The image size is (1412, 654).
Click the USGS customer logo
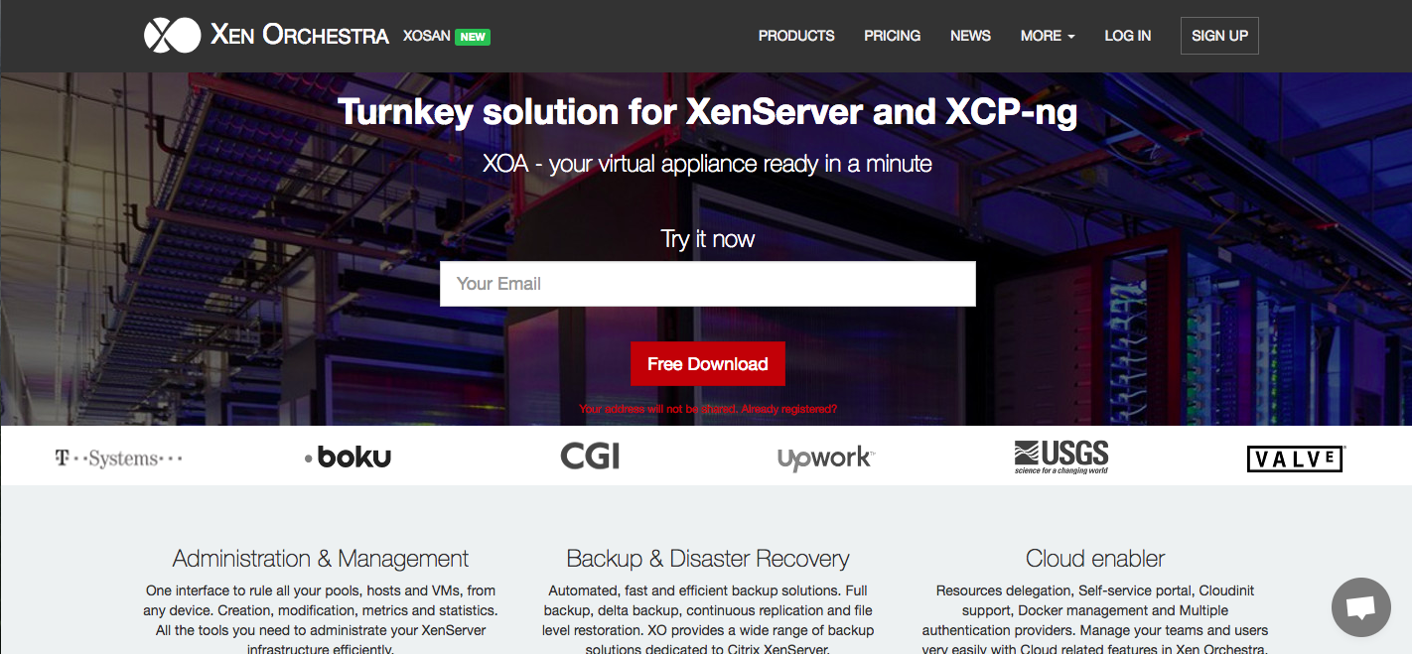tap(1061, 457)
